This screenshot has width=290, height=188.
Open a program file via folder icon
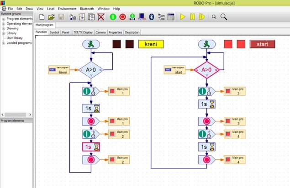click(51, 17)
